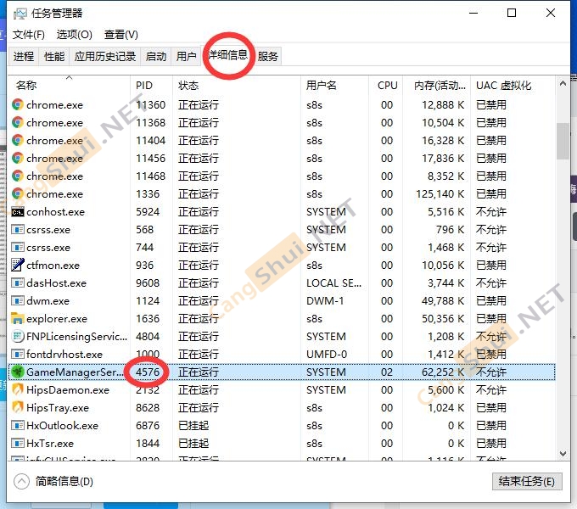Click the explorer.exe process name
The image size is (577, 509).
(x=57, y=319)
